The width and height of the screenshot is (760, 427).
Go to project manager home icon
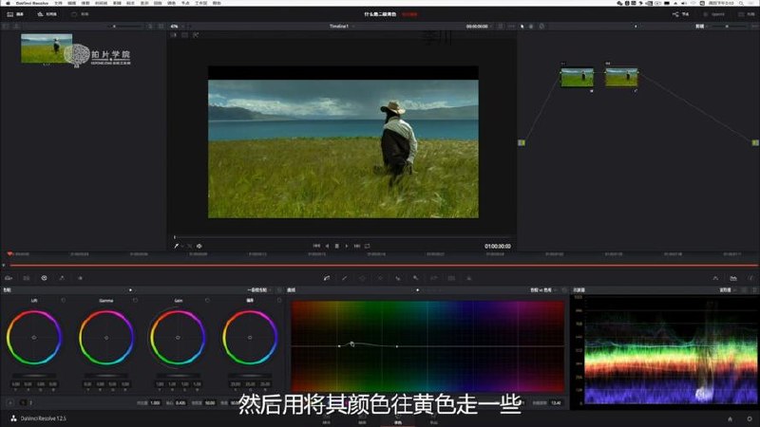[730, 418]
